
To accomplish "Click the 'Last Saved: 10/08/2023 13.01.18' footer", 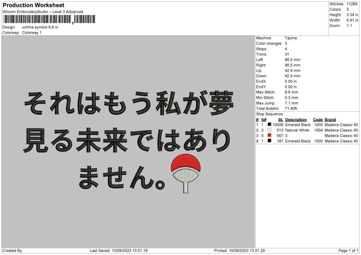I will [119, 251].
